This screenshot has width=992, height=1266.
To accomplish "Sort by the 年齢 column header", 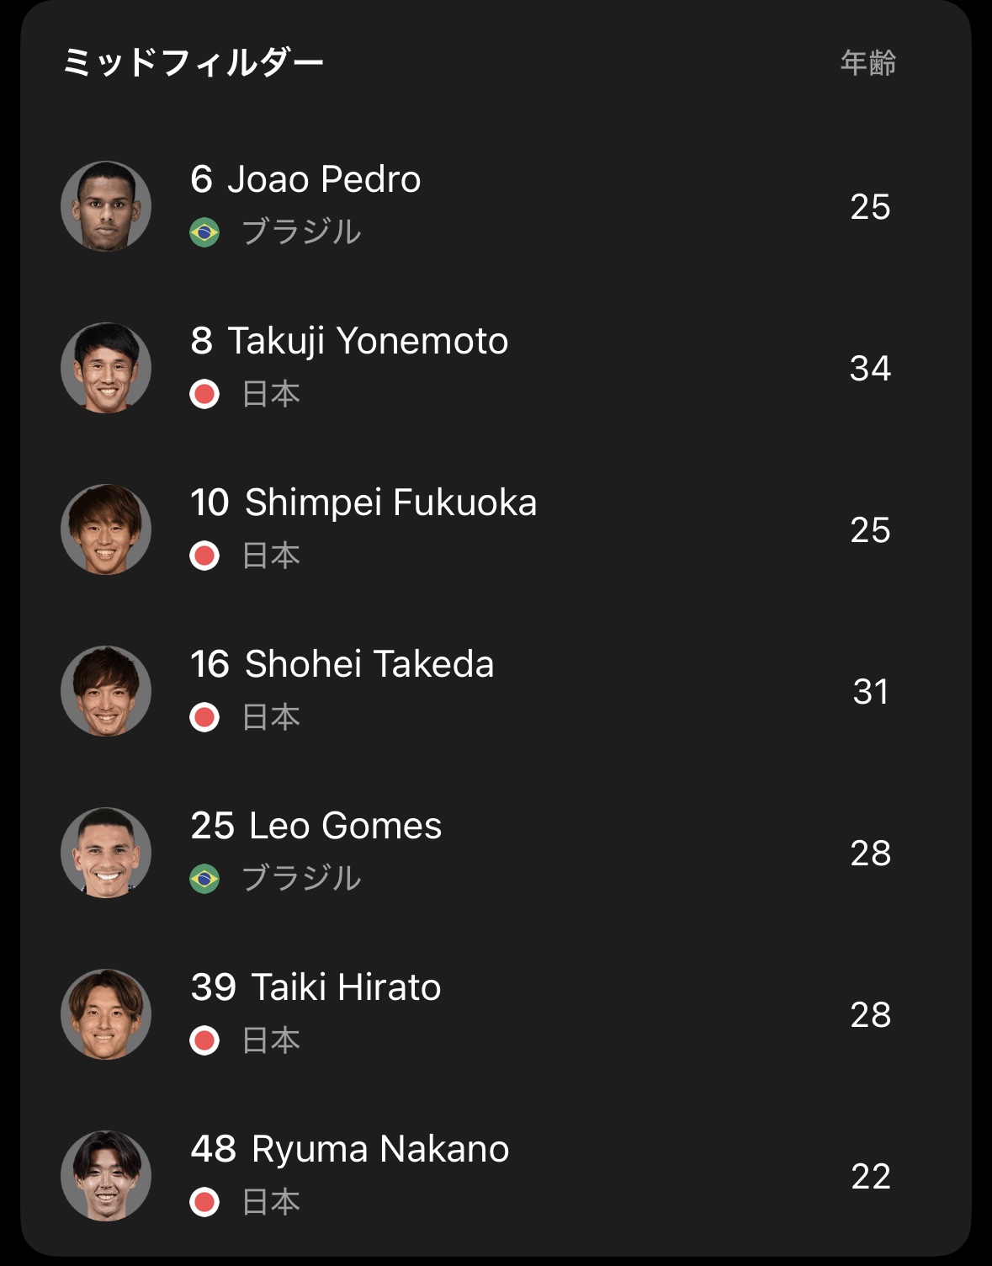I will tap(868, 62).
